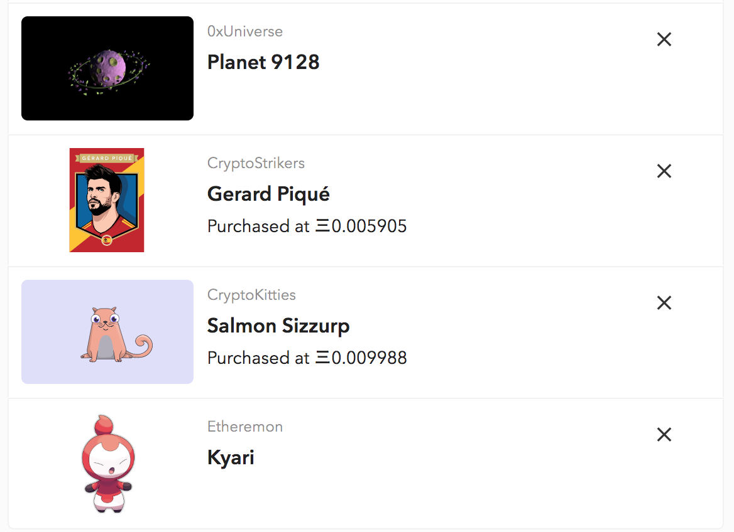
Task: Open the Gerard Piqué card image
Action: (x=107, y=200)
